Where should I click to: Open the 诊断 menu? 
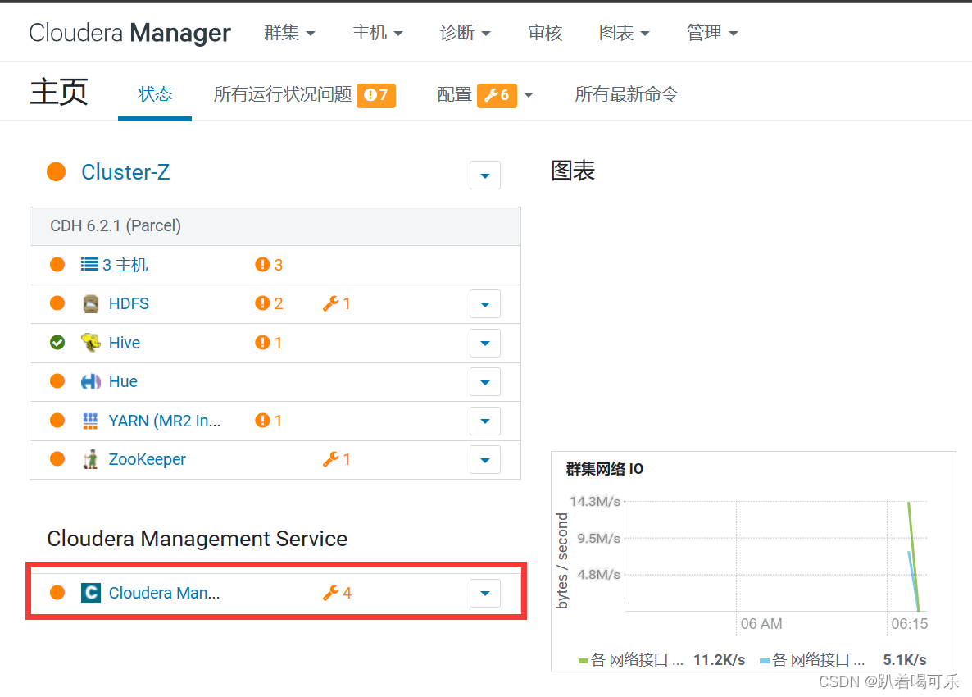coord(465,32)
